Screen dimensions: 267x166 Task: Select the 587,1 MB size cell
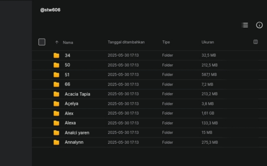click(209, 75)
